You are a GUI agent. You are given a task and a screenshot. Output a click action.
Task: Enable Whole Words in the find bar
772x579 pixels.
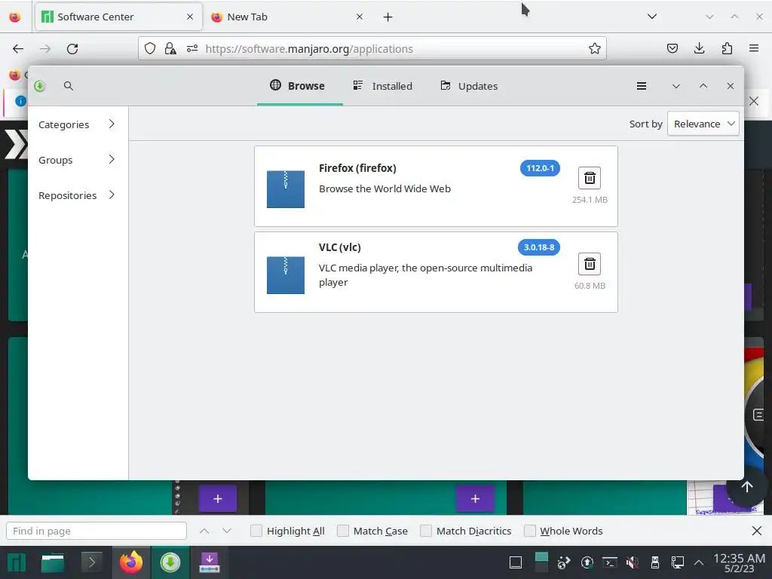click(x=530, y=531)
